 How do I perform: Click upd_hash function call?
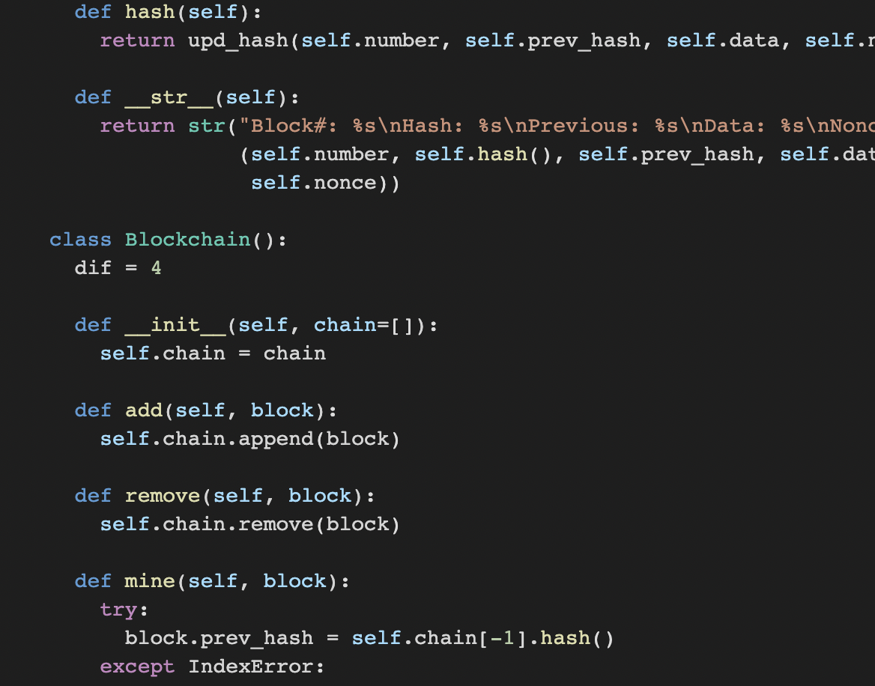(237, 40)
